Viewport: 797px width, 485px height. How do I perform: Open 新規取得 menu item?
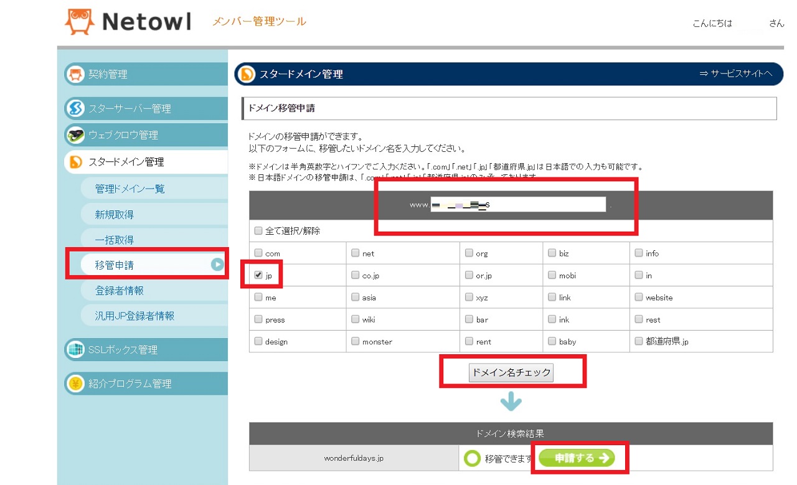(x=115, y=214)
